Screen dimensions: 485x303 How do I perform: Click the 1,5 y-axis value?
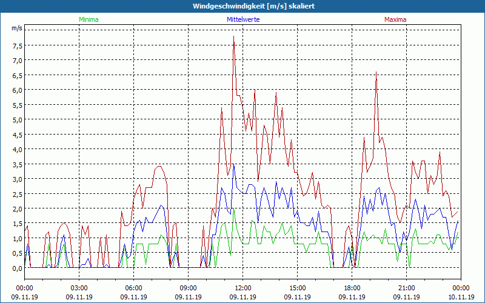click(x=18, y=224)
